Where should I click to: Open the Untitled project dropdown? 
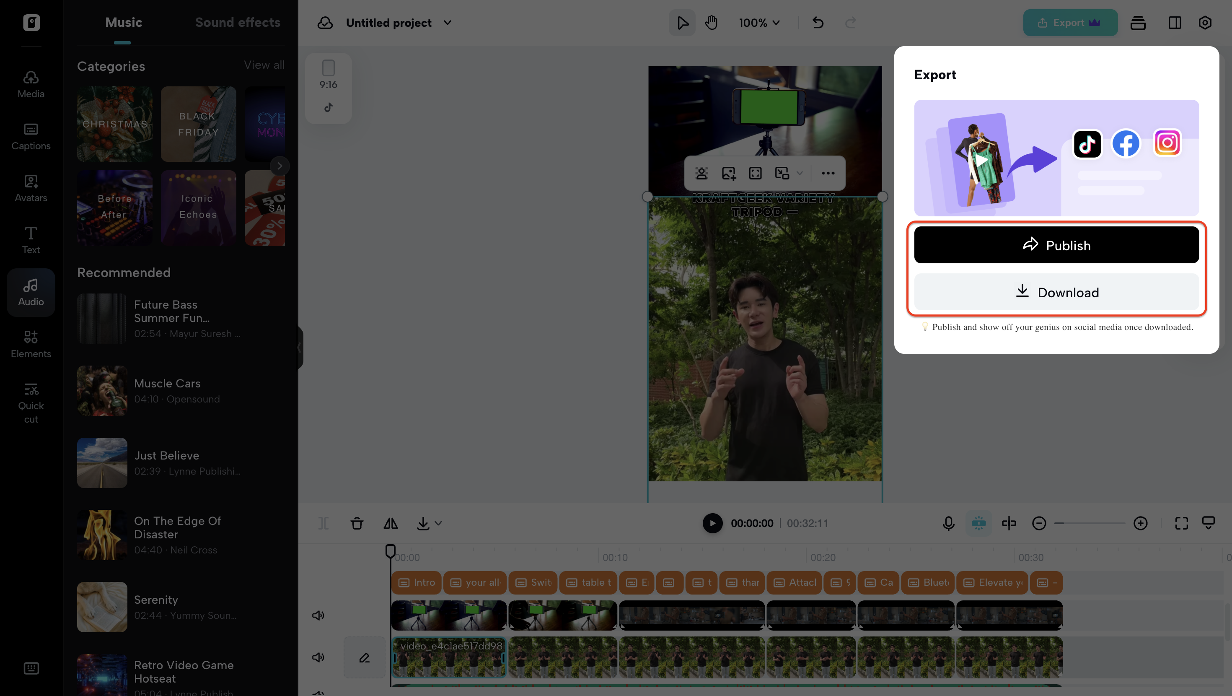tap(399, 23)
